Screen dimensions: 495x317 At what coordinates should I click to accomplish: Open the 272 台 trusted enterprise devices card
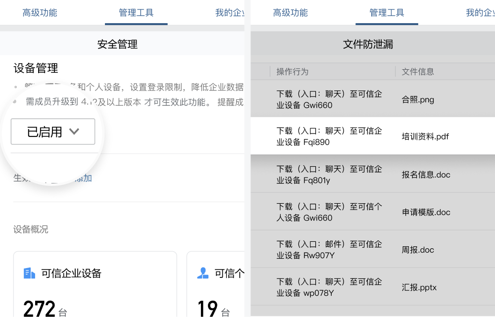[95, 284]
